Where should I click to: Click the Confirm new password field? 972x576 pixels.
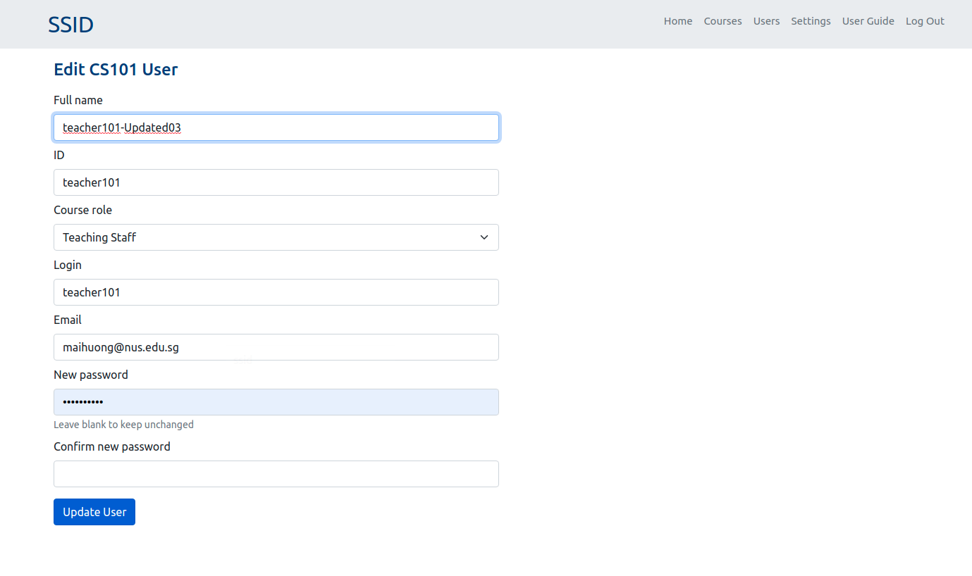pos(276,474)
